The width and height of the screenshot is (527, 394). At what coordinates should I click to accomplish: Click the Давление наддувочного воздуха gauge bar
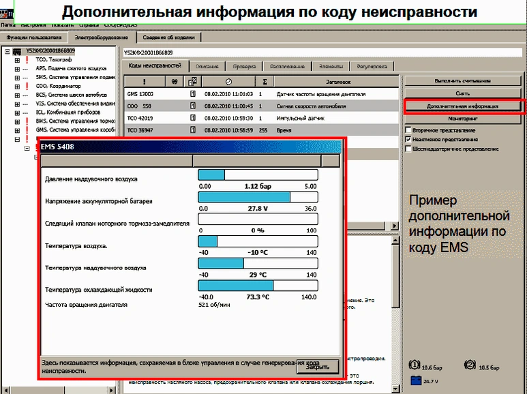click(x=258, y=175)
